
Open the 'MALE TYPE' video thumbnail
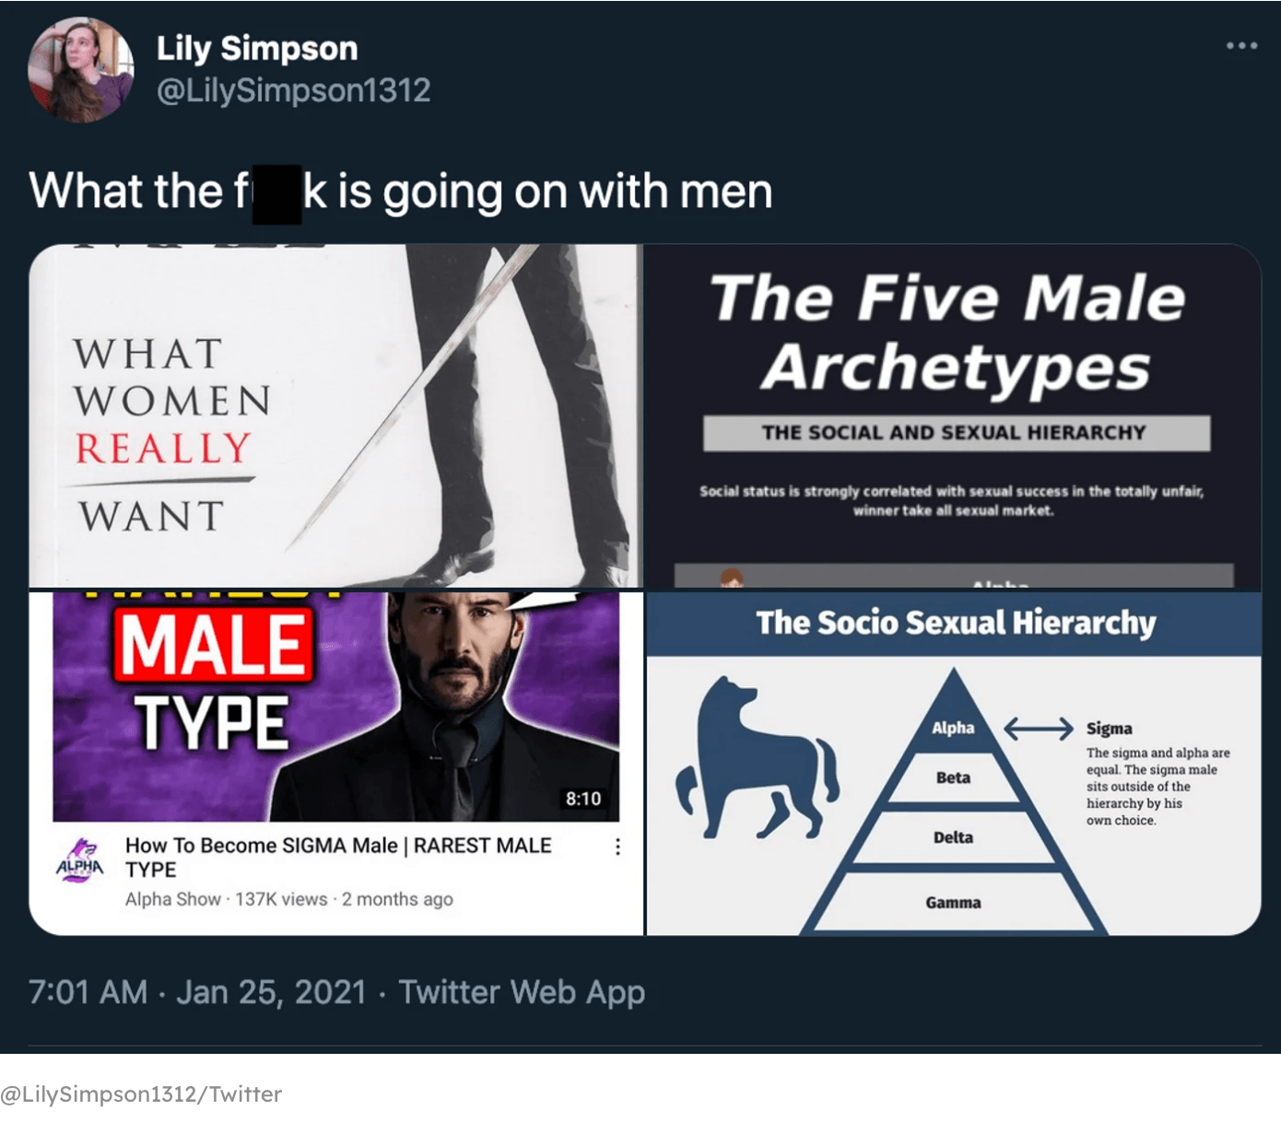point(335,707)
